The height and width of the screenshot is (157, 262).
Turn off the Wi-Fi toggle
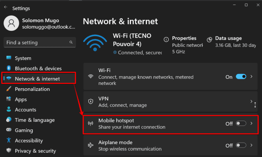click(241, 77)
